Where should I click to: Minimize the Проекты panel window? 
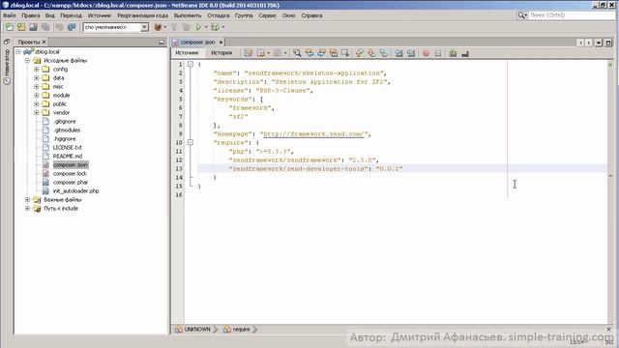[162, 42]
